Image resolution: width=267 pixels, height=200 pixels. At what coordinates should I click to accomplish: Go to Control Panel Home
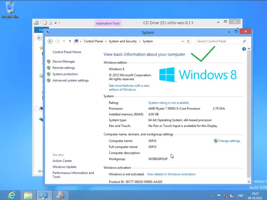point(67,52)
